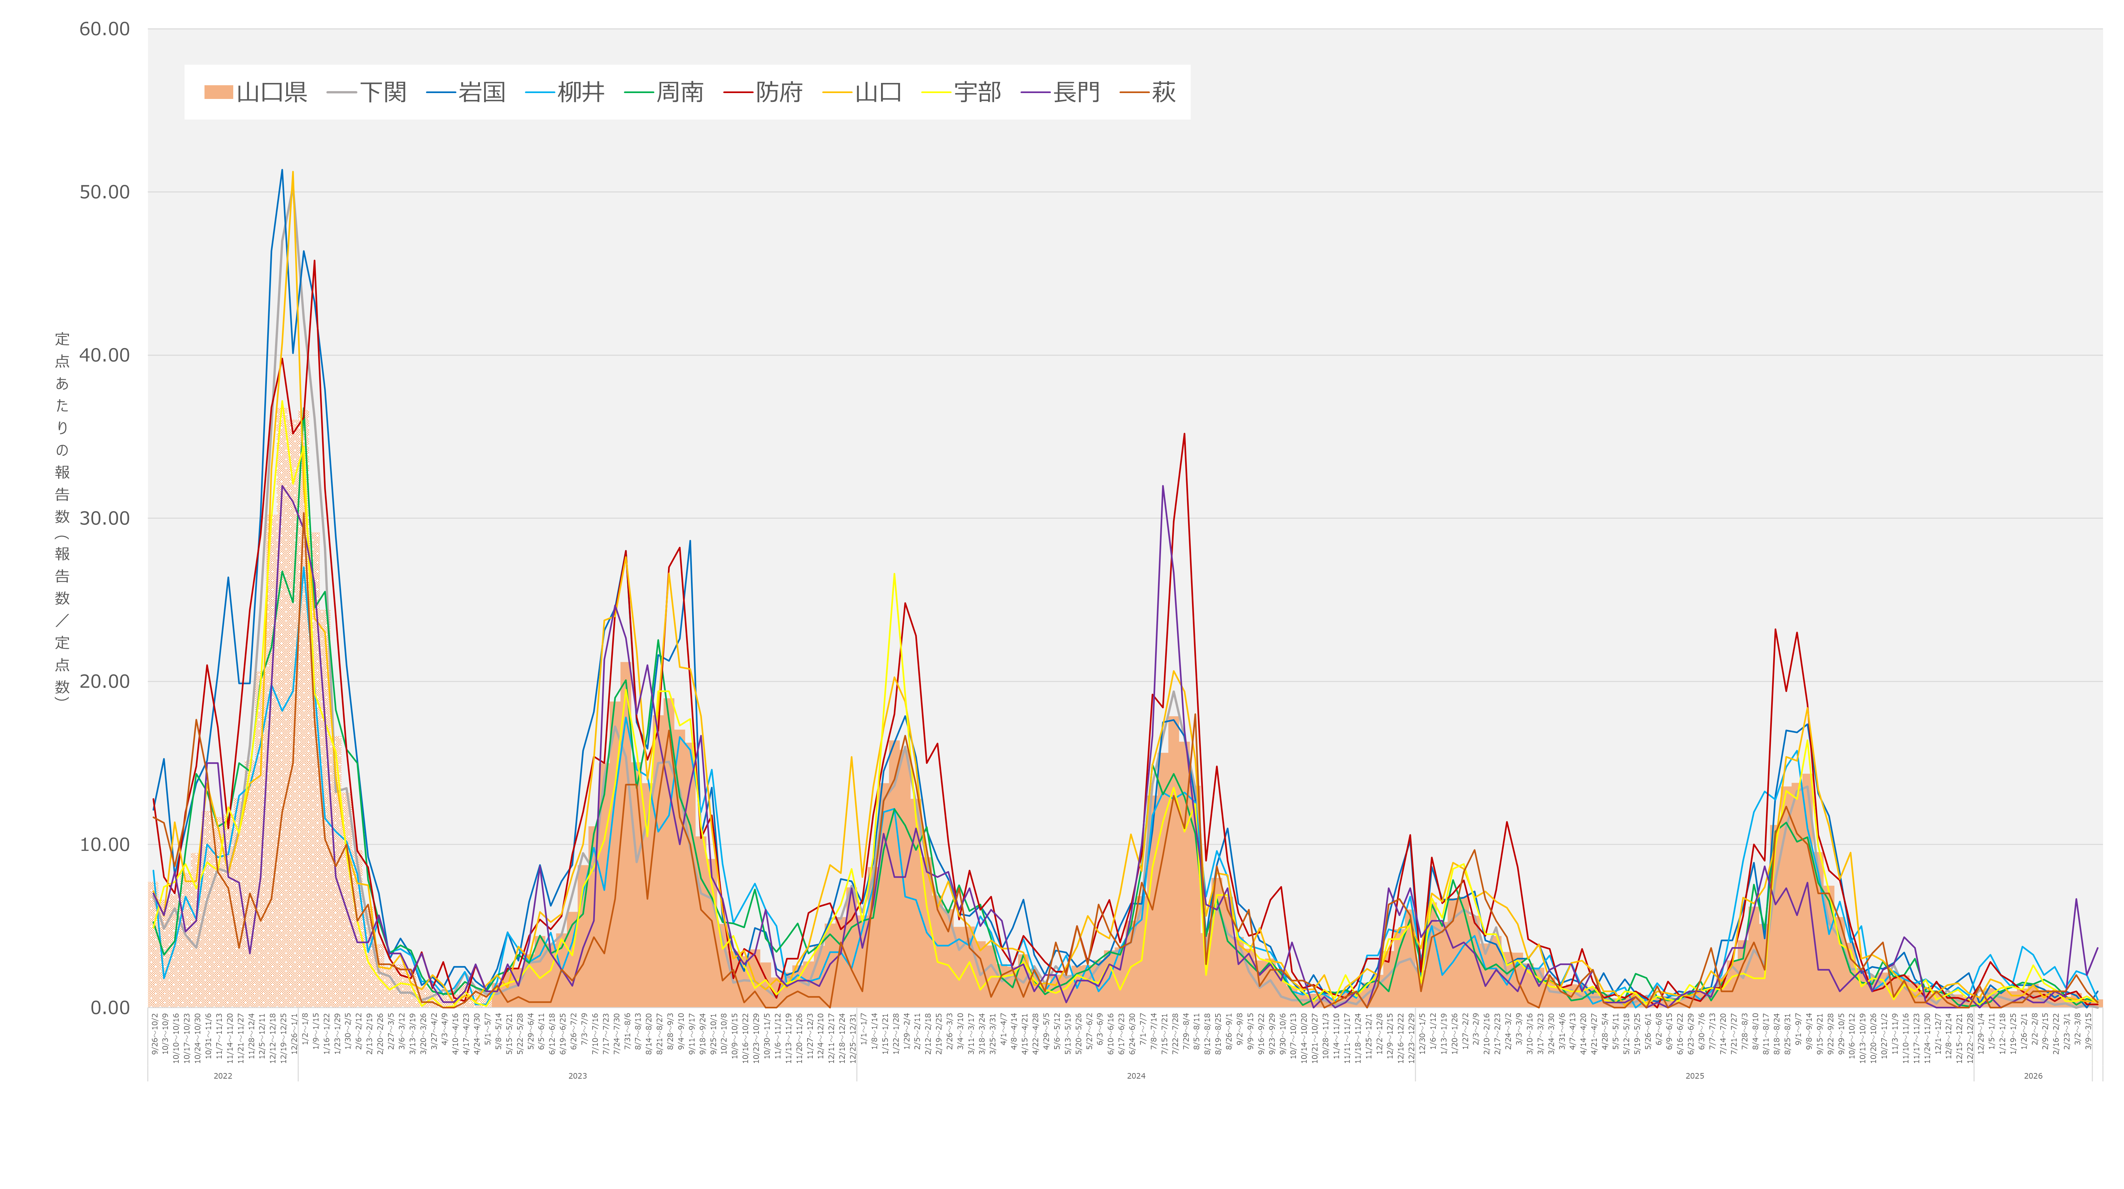Click the 周南 green legend item
The height and width of the screenshot is (1189, 2124).
point(679,92)
